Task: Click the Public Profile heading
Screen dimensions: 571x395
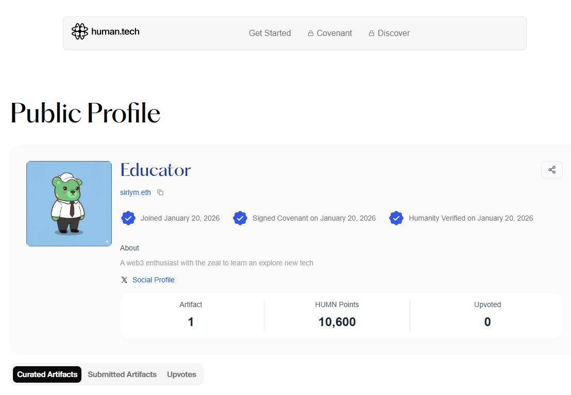Action: (x=86, y=113)
